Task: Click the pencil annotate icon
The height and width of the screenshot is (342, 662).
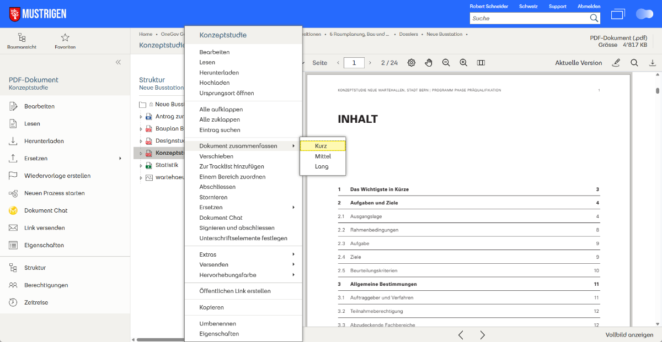Action: 616,63
